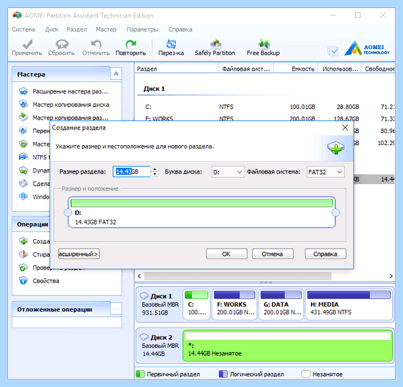This screenshot has height=387, width=403.
Task: Click the right arrow of the horizontal scrollbar
Action: pyautogui.click(x=391, y=276)
